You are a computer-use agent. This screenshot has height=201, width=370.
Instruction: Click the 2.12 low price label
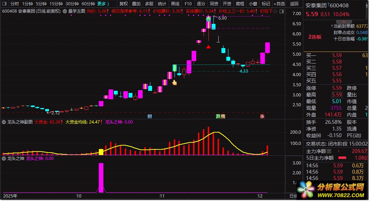pyautogui.click(x=55, y=113)
